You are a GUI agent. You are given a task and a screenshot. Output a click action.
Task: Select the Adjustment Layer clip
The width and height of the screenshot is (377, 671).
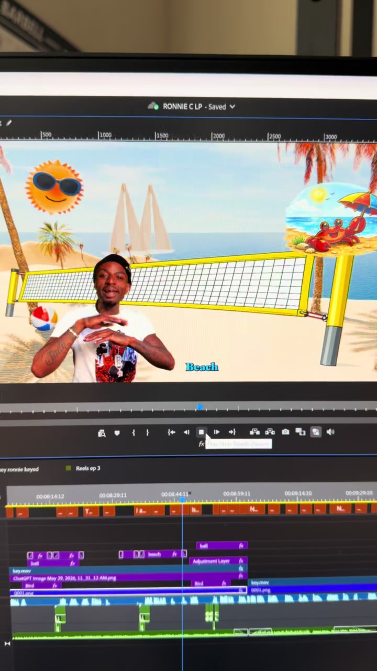(217, 561)
